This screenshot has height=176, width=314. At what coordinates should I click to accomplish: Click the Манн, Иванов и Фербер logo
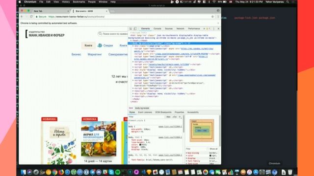[x=45, y=34]
